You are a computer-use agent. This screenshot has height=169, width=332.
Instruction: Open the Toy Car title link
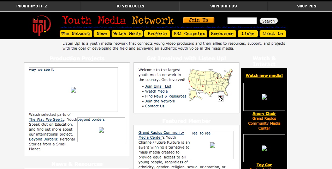pos(264,165)
